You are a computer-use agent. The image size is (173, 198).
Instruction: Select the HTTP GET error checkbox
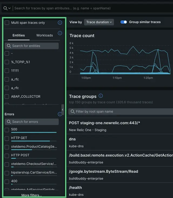(x=7, y=139)
